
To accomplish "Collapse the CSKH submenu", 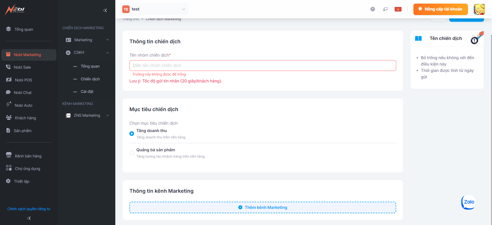I will [87, 52].
